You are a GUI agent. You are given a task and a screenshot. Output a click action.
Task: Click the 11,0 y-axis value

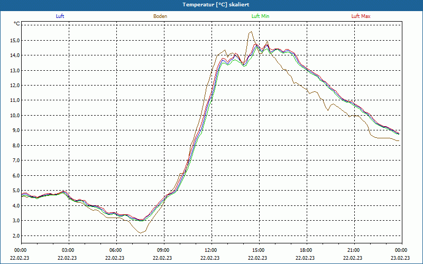[15, 100]
